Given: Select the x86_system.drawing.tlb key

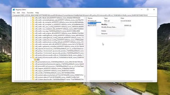Looking at the screenshot, I should click(59, 79).
